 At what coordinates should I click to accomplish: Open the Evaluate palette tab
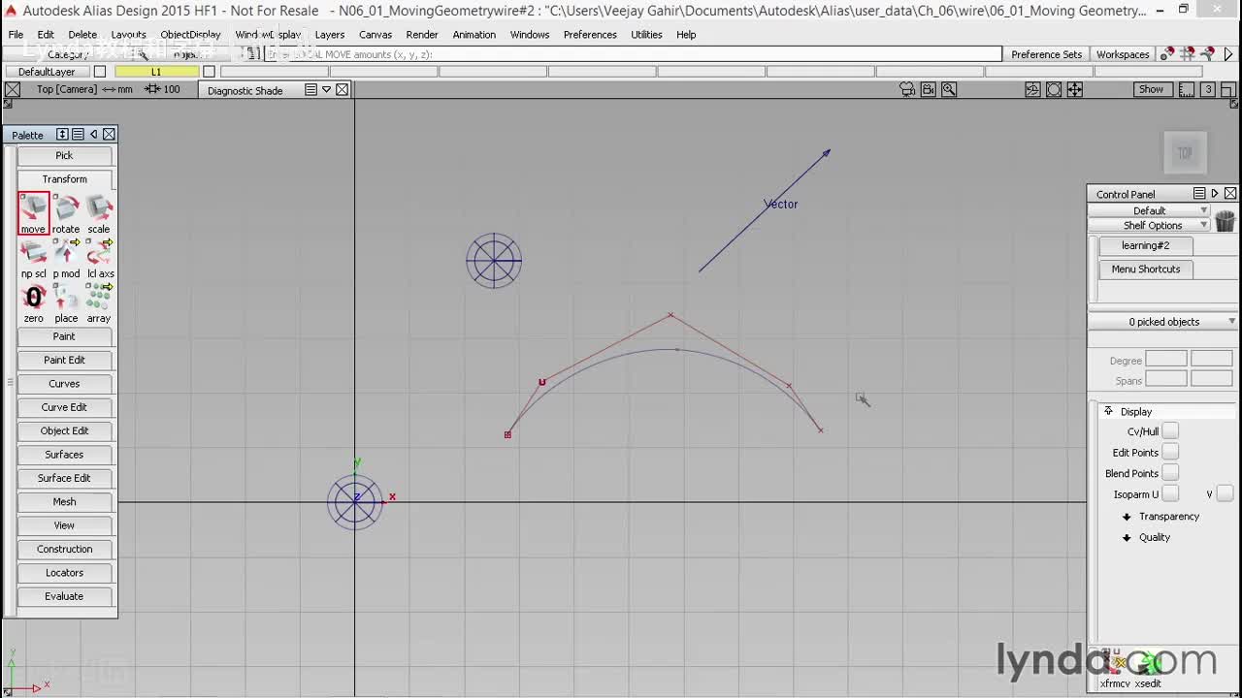pos(64,596)
